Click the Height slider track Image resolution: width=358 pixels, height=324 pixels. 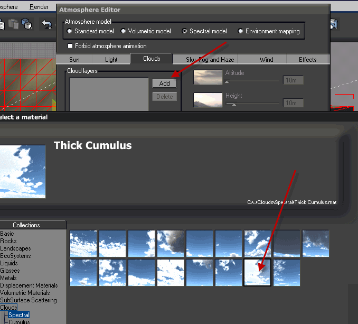(x=252, y=104)
